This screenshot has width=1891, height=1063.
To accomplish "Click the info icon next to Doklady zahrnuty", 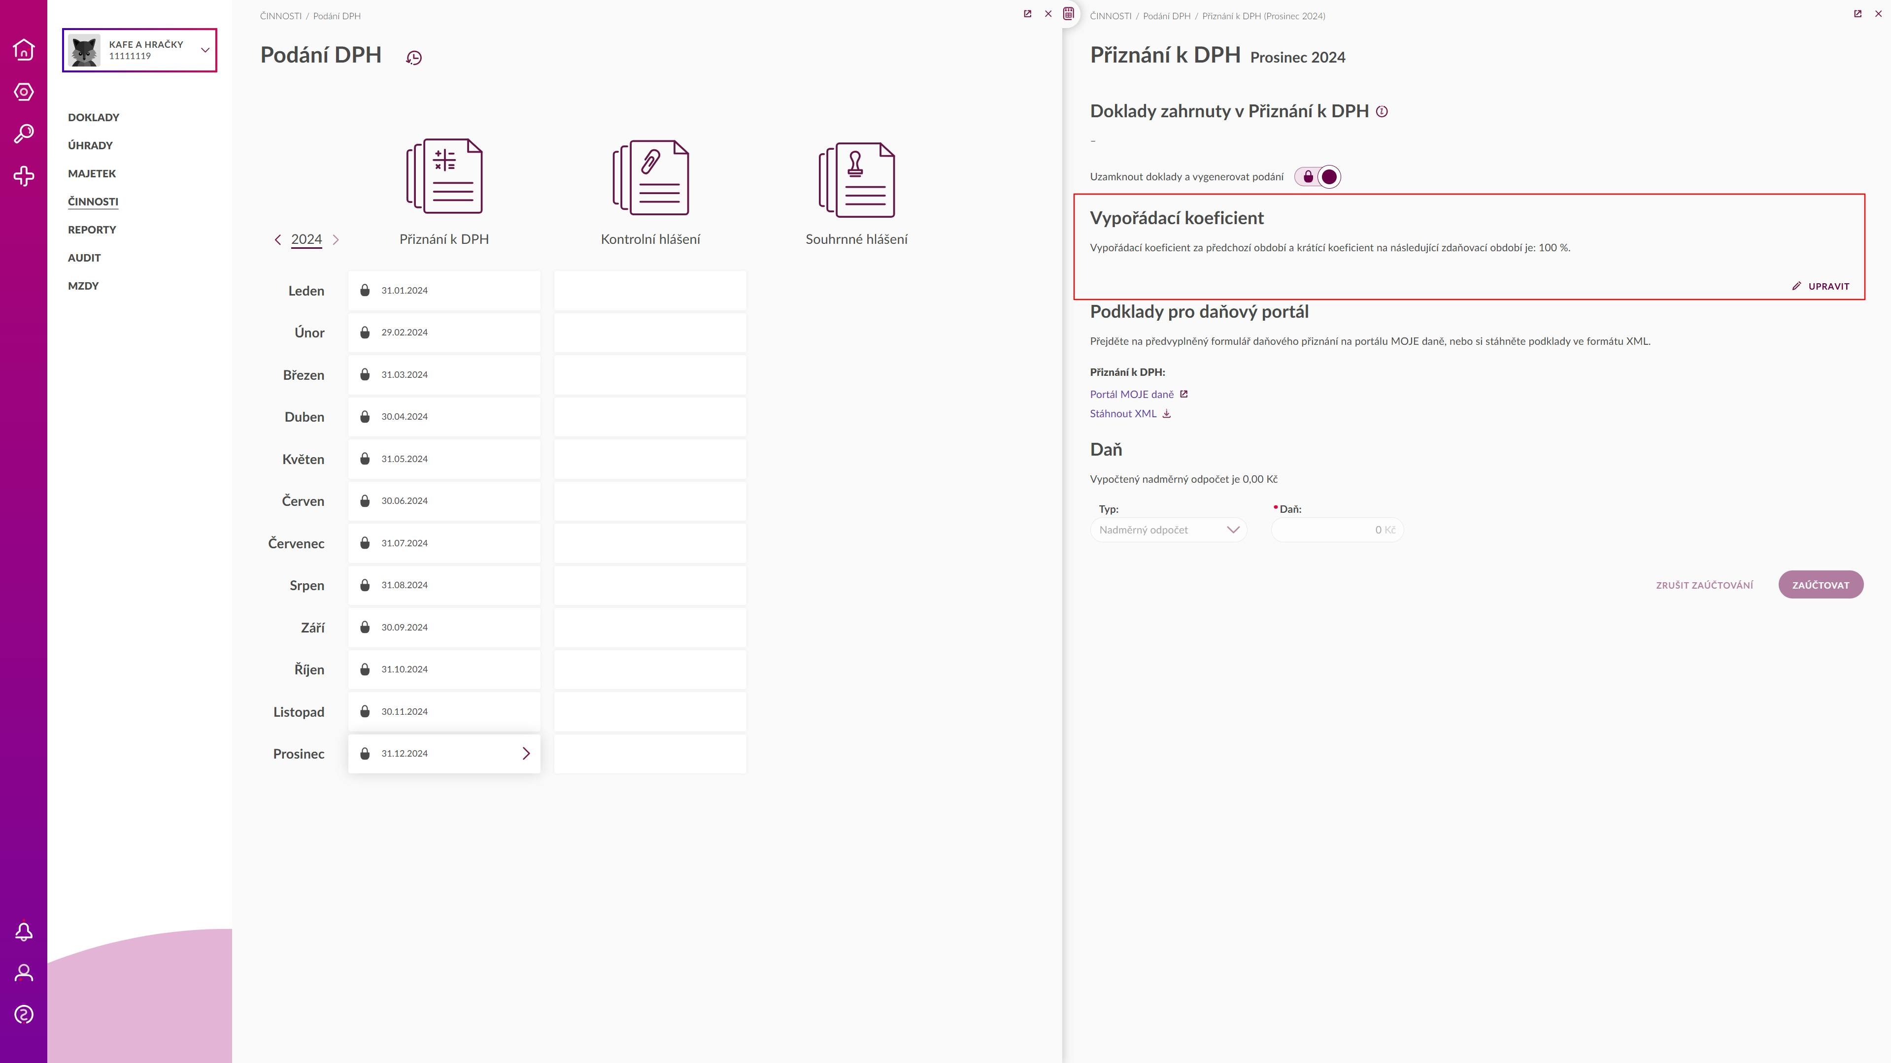I will 1382,112.
